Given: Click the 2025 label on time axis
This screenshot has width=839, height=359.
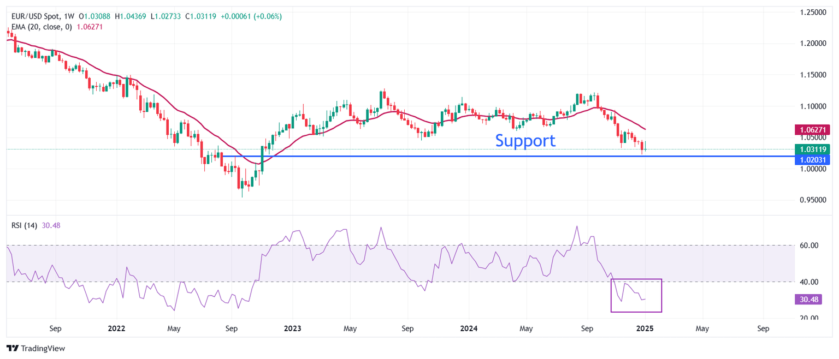Looking at the screenshot, I should [x=645, y=329].
